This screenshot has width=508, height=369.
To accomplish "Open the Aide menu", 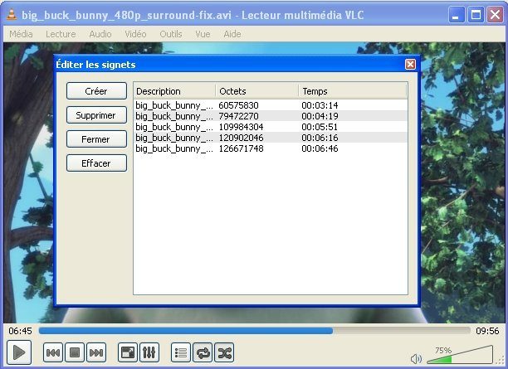I will tap(232, 34).
